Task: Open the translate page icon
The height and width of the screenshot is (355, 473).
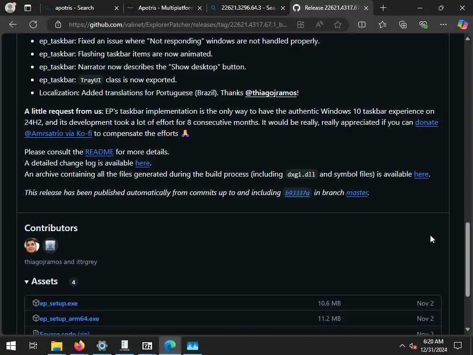Action: pyautogui.click(x=300, y=24)
